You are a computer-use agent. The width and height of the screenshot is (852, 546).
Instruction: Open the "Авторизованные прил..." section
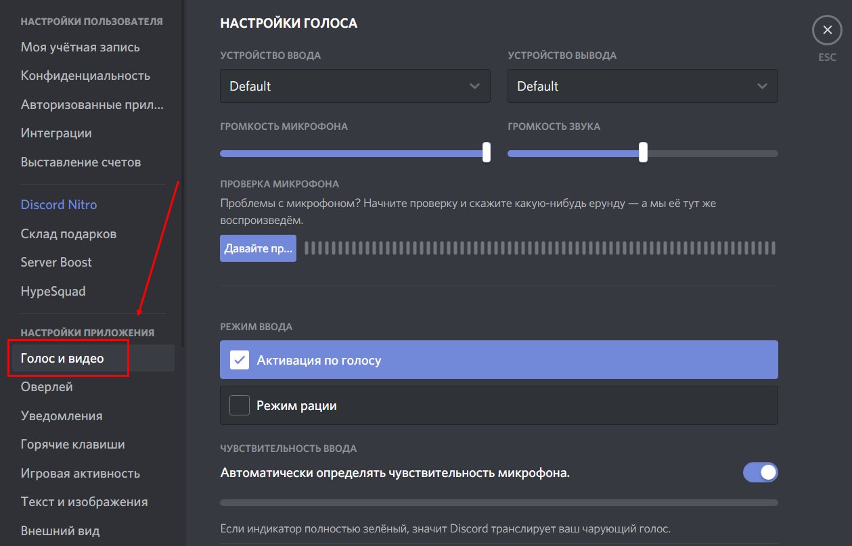(92, 105)
